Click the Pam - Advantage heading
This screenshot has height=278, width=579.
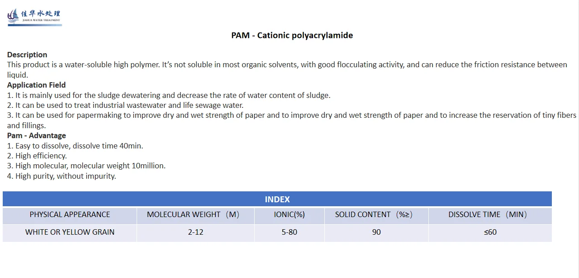[x=36, y=135]
